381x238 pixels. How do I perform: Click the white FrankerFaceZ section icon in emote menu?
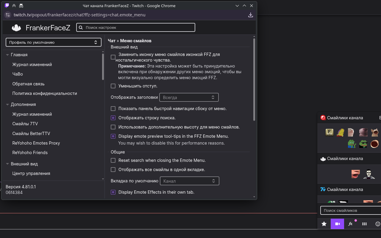point(323,159)
